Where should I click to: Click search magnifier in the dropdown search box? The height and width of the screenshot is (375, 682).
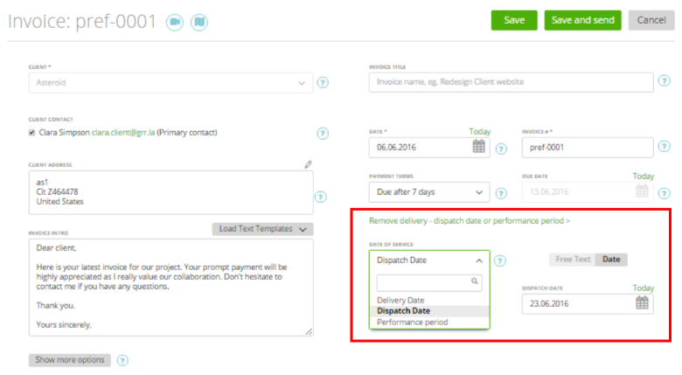[475, 281]
